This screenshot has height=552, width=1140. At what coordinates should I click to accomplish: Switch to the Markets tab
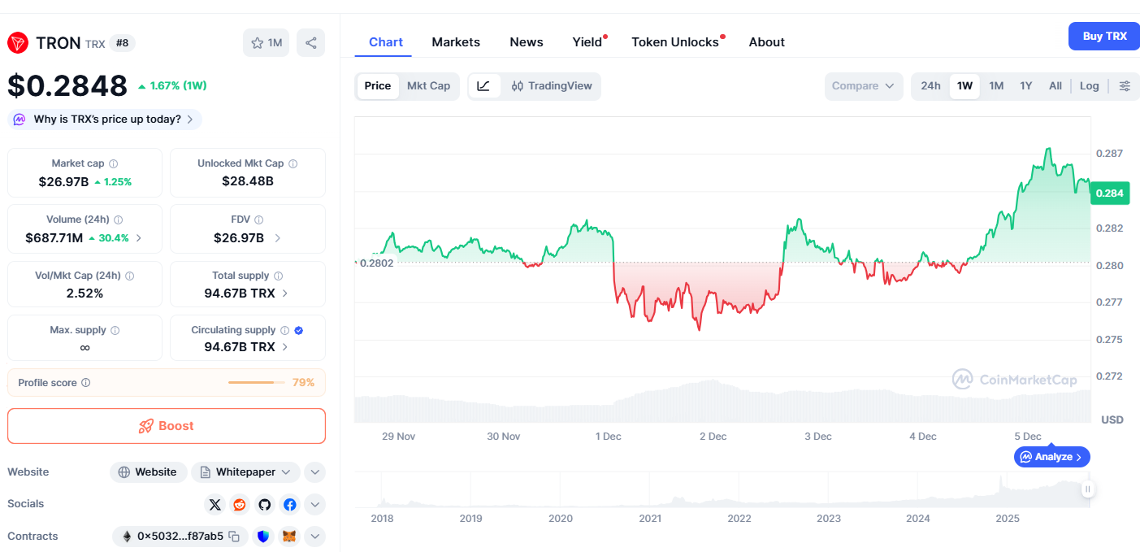(456, 42)
